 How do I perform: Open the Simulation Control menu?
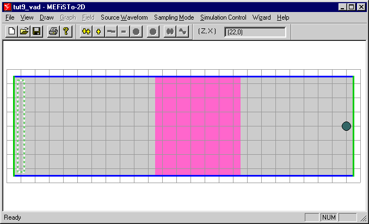(223, 17)
